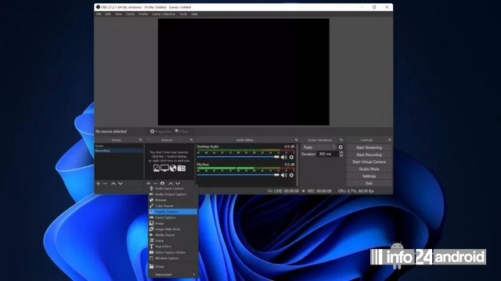Open the File menu
The width and height of the screenshot is (501, 281).
point(99,14)
